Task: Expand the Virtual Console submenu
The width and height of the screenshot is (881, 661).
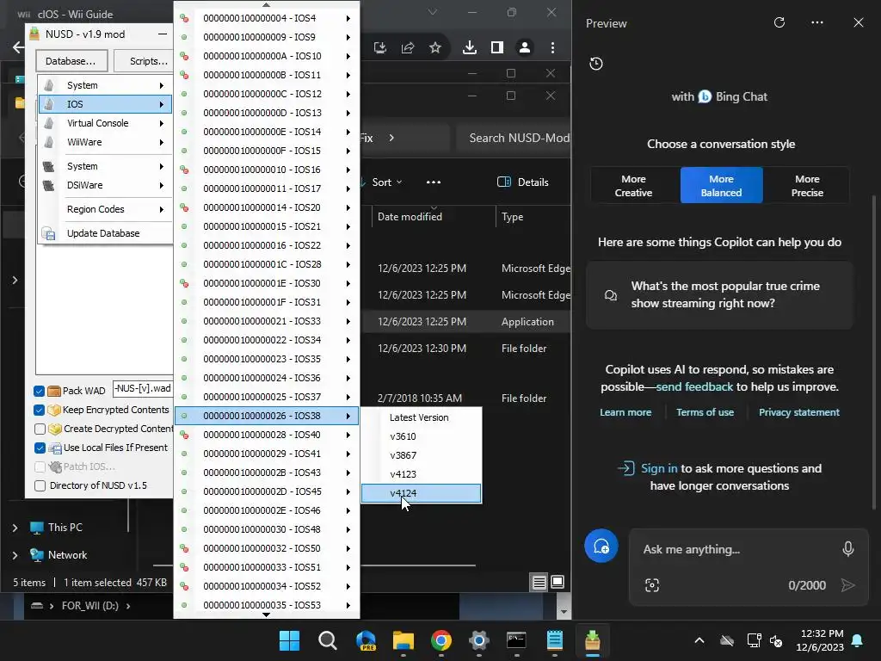Action: pyautogui.click(x=105, y=123)
